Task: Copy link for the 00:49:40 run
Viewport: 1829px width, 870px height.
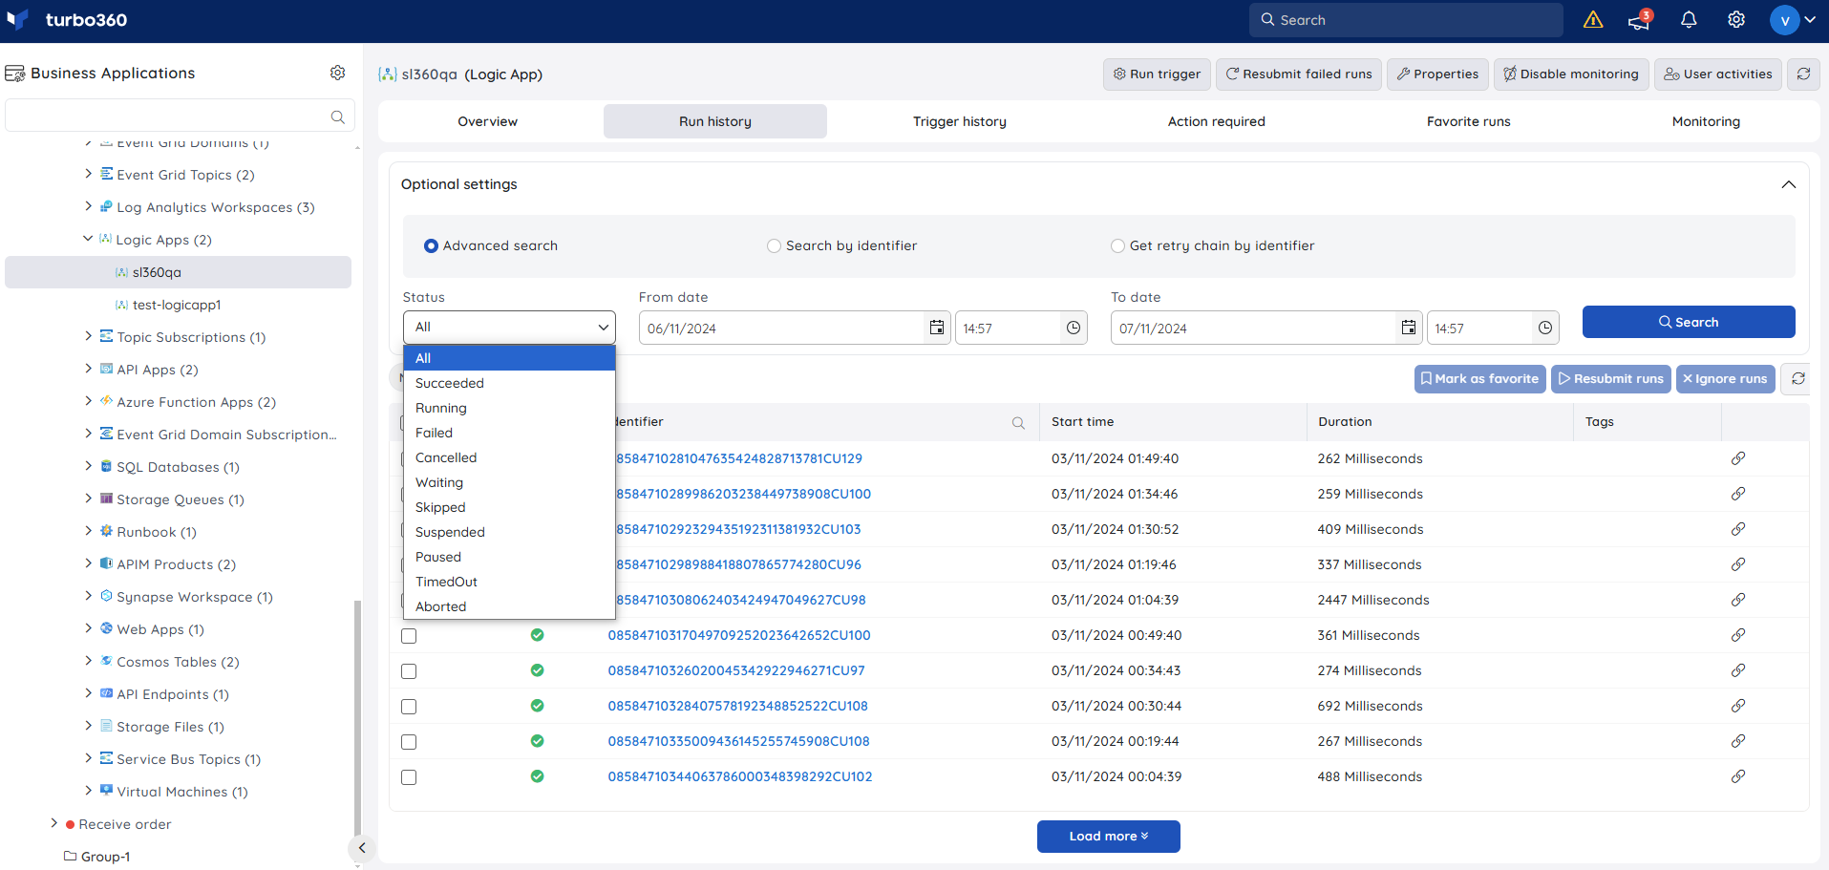Action: [1738, 635]
